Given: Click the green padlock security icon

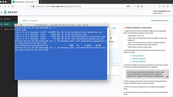Looking at the screenshot, I should click(34, 6).
